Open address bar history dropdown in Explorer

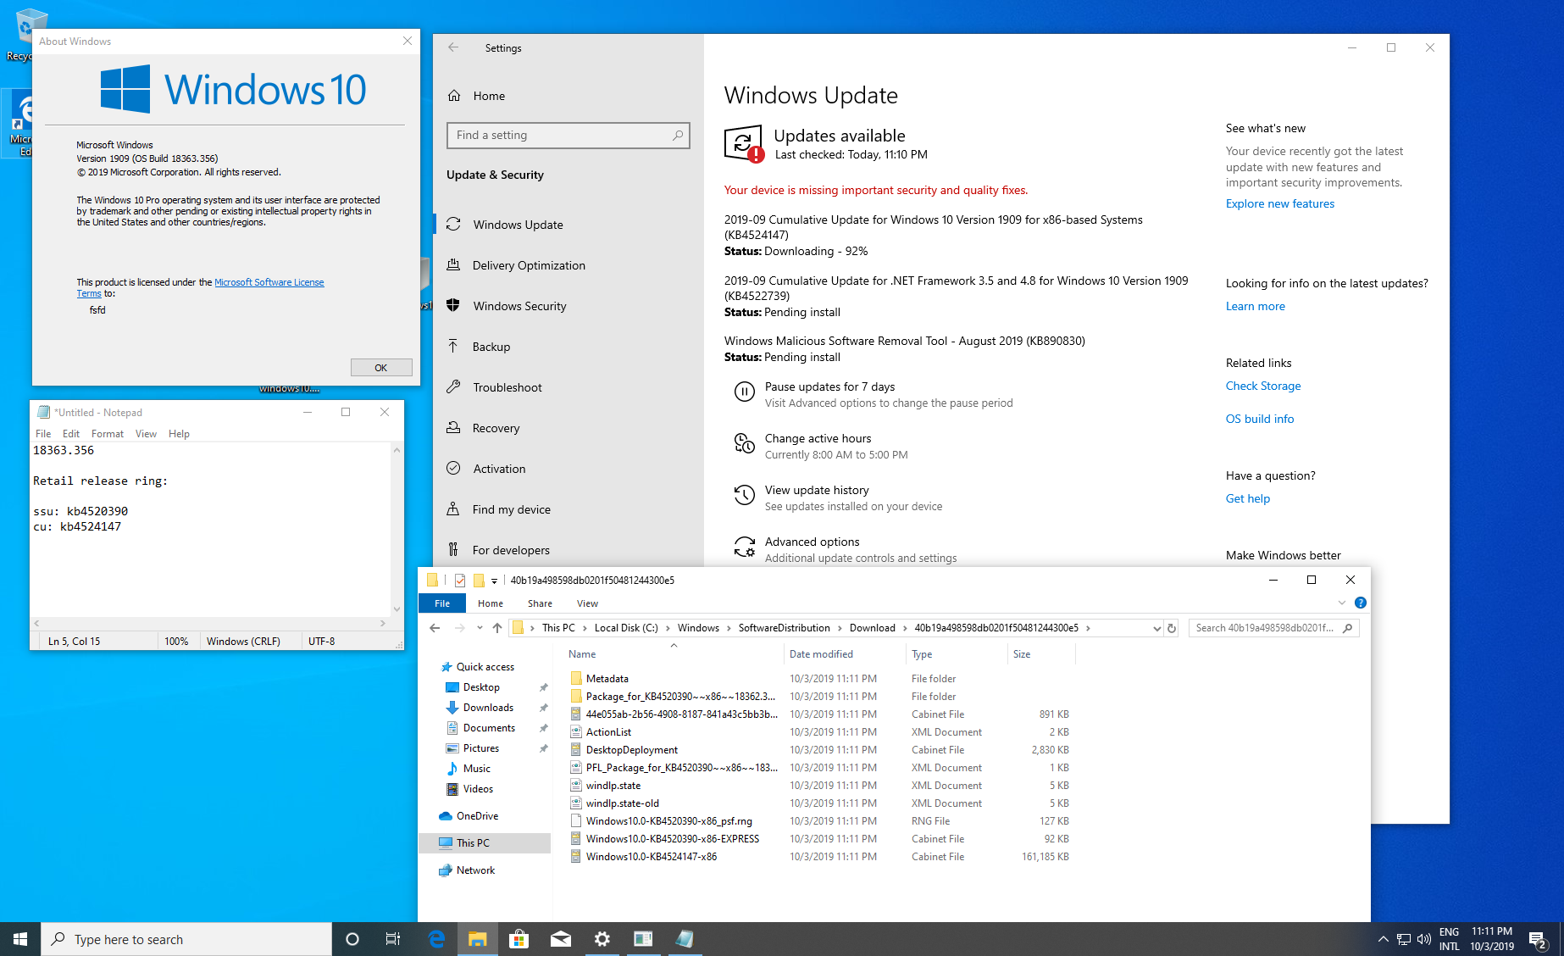1156,628
